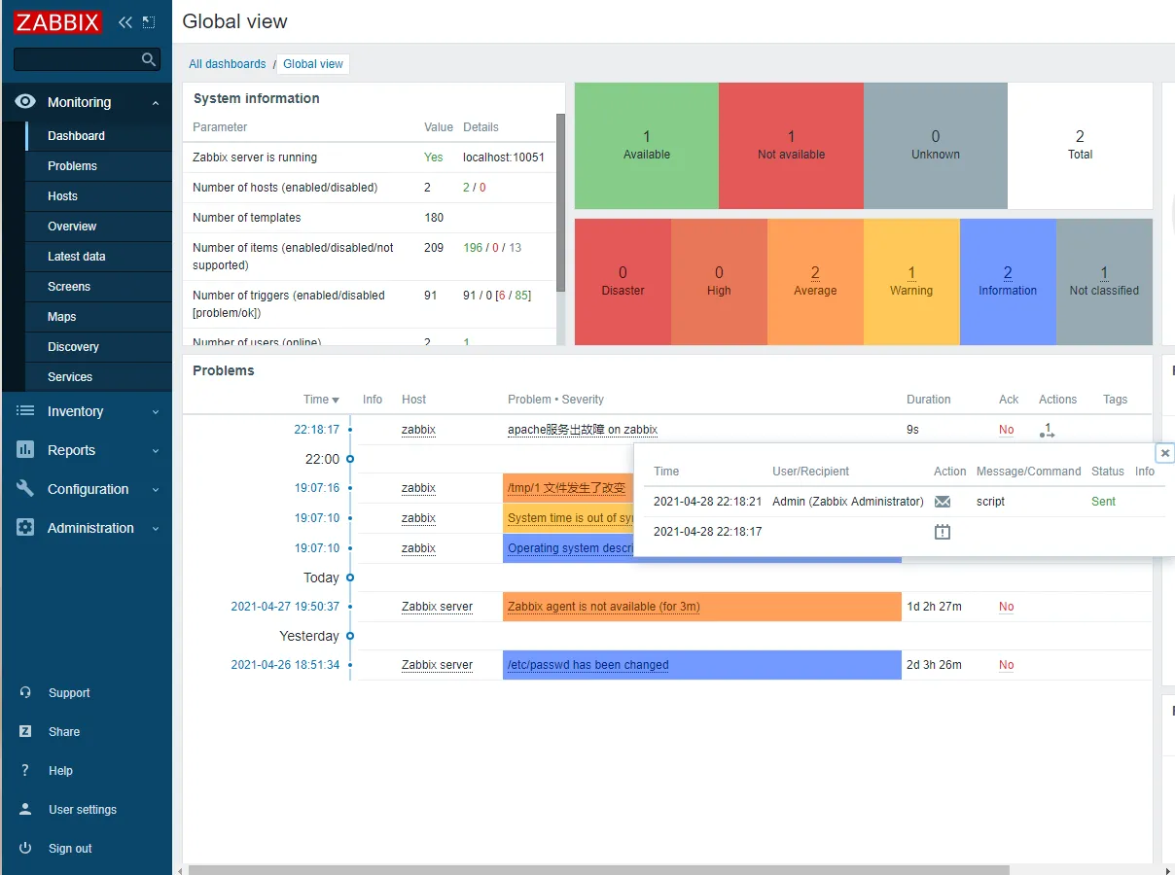
Task: Open /tmp/1 文件发生了改变 problem
Action: pyautogui.click(x=567, y=488)
